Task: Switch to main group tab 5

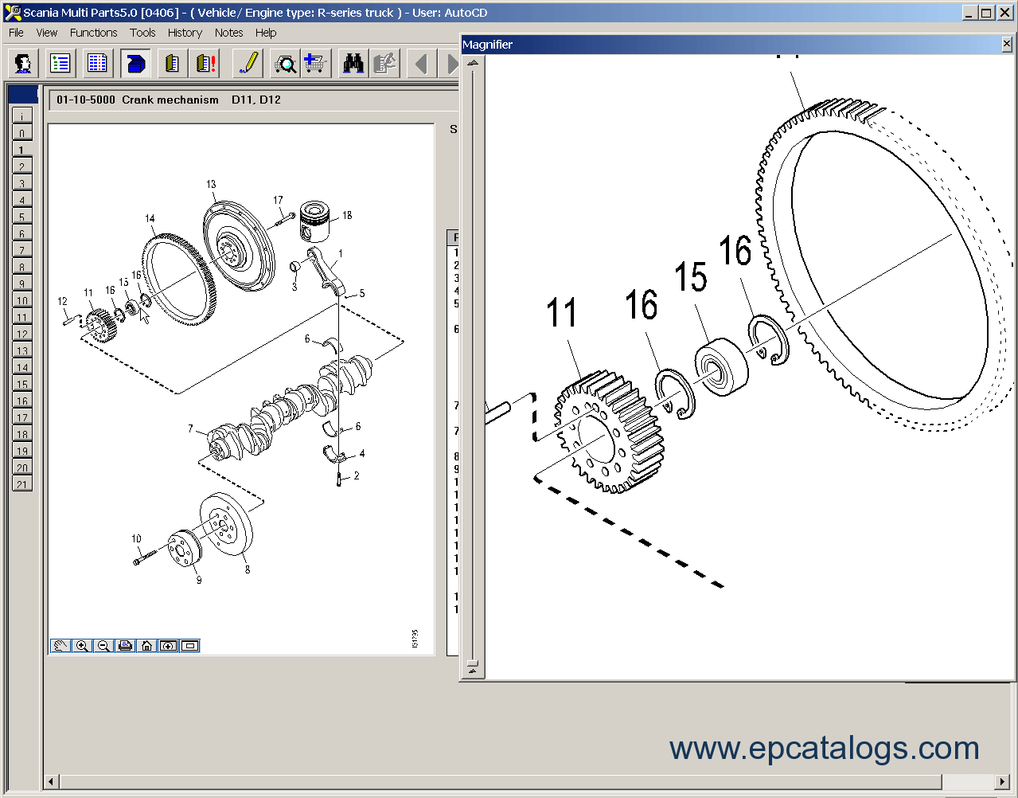Action: point(22,217)
